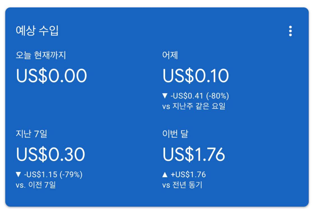Select "vs 지난주 같은 요일" comparison text
This screenshot has height=209, width=314.
[x=194, y=106]
